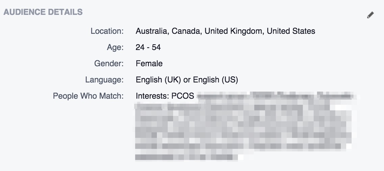Screen dimensions: 384x171
Task: Click the pencil edit icon for Audience Details
Action: coord(371,15)
